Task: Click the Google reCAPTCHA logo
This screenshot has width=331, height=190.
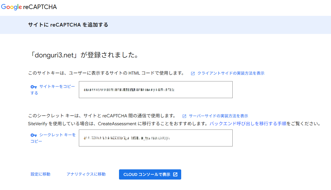Action: [x=29, y=7]
